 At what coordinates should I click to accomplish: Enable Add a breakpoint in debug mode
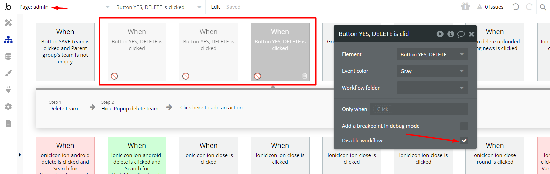point(464,126)
